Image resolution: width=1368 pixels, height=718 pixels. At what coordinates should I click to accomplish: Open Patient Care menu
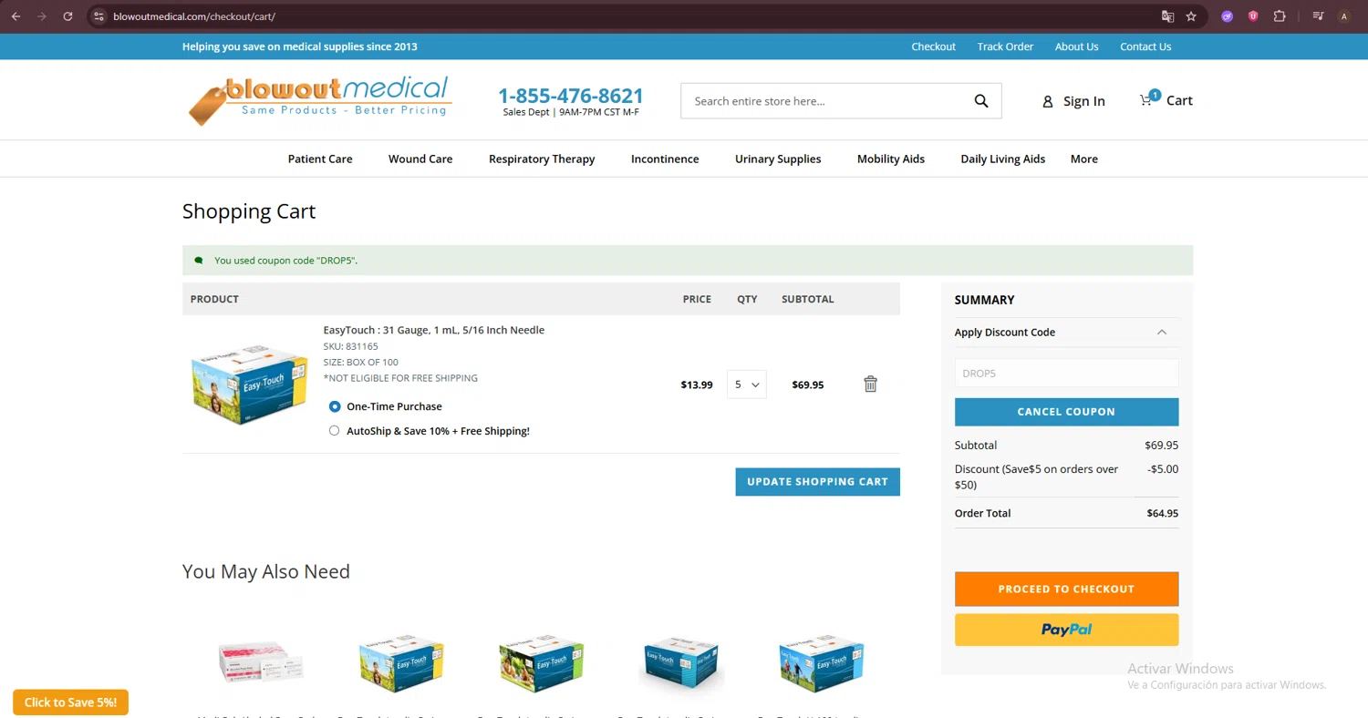(320, 159)
